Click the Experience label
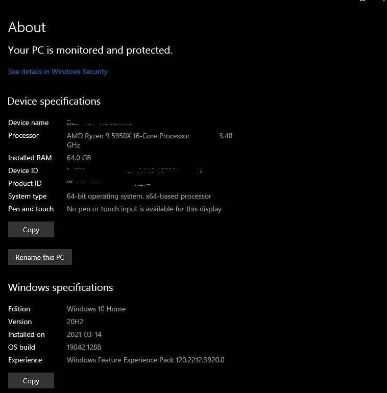This screenshot has width=387, height=393. 25,360
